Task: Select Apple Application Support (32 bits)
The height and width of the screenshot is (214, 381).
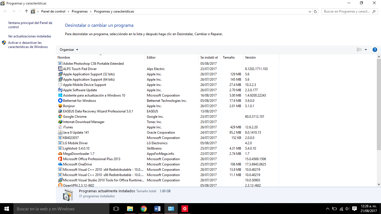Action: tap(89, 74)
